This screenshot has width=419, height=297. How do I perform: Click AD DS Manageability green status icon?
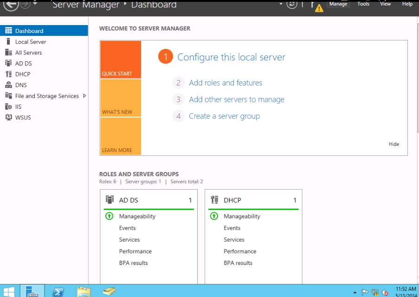pos(110,216)
